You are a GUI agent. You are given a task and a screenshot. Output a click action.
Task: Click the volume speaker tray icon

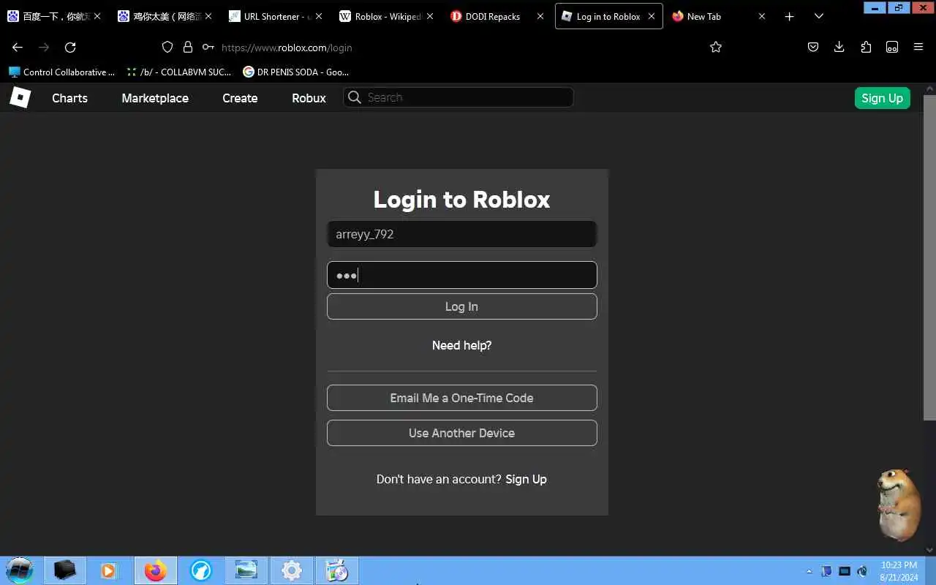[862, 571]
